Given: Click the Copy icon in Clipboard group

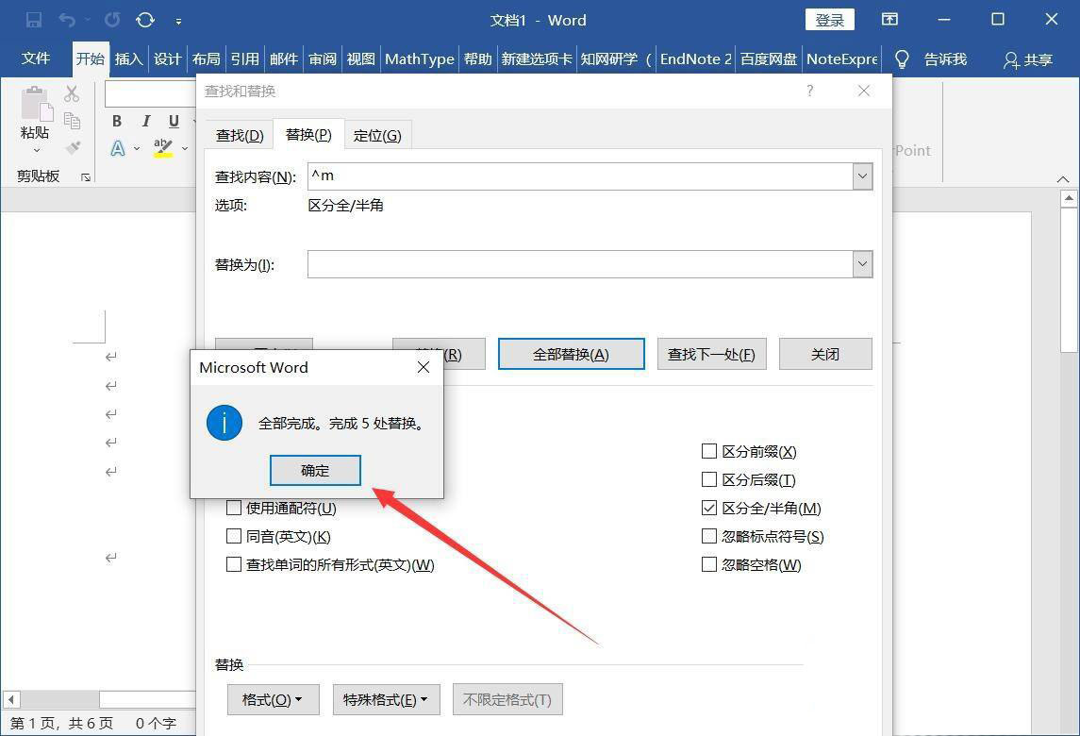Looking at the screenshot, I should (74, 121).
